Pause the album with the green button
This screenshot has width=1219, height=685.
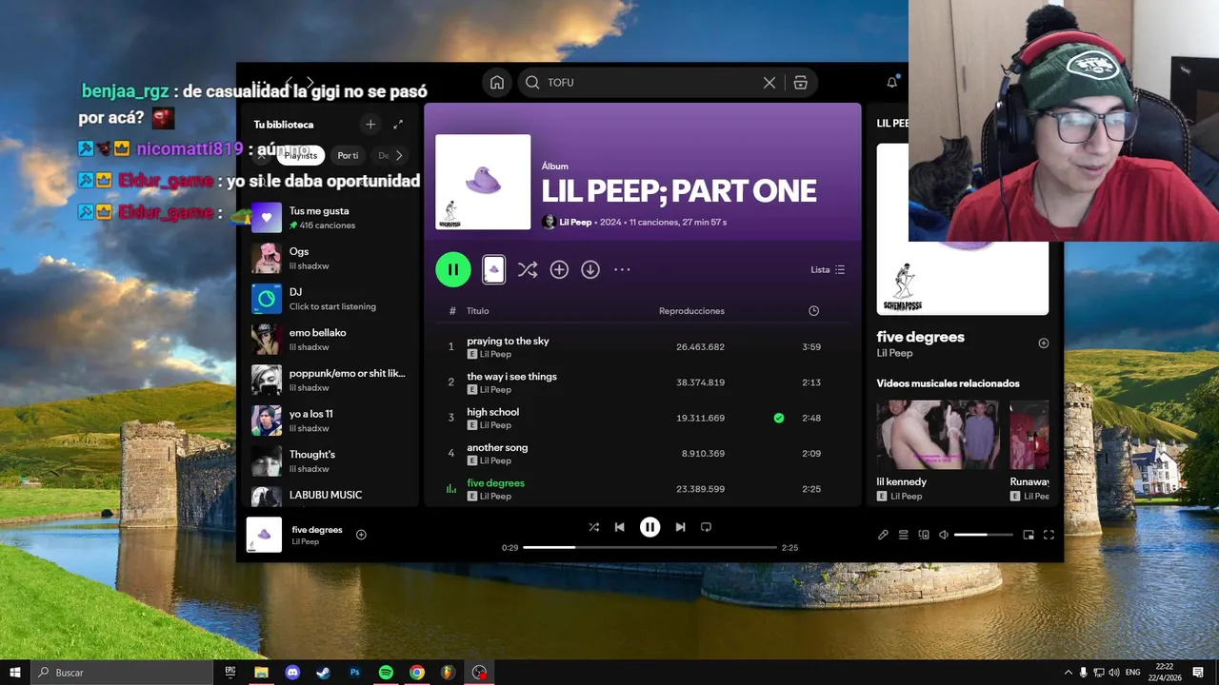[453, 269]
